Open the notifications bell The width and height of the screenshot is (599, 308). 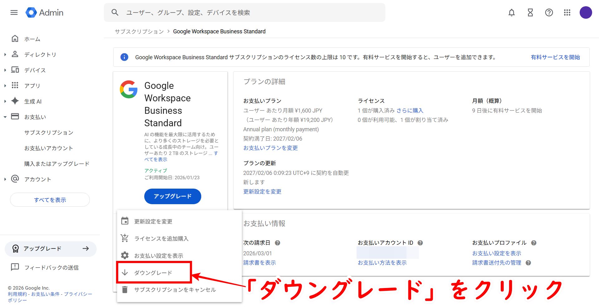[x=512, y=12]
